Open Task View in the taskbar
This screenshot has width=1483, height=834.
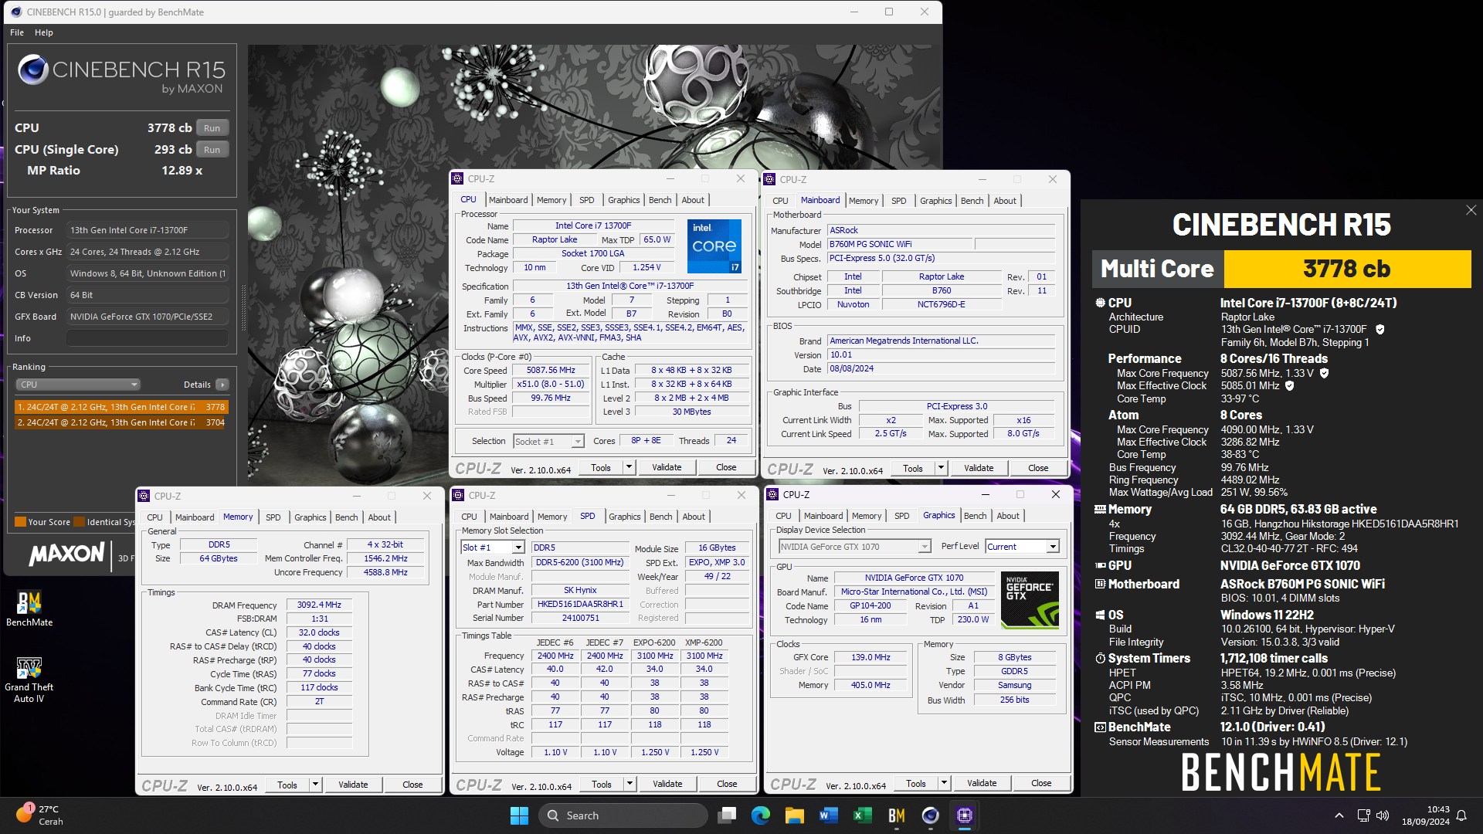click(x=727, y=815)
